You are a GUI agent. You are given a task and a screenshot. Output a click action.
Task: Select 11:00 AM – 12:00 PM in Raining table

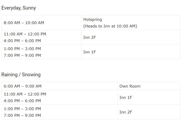[x=25, y=94]
